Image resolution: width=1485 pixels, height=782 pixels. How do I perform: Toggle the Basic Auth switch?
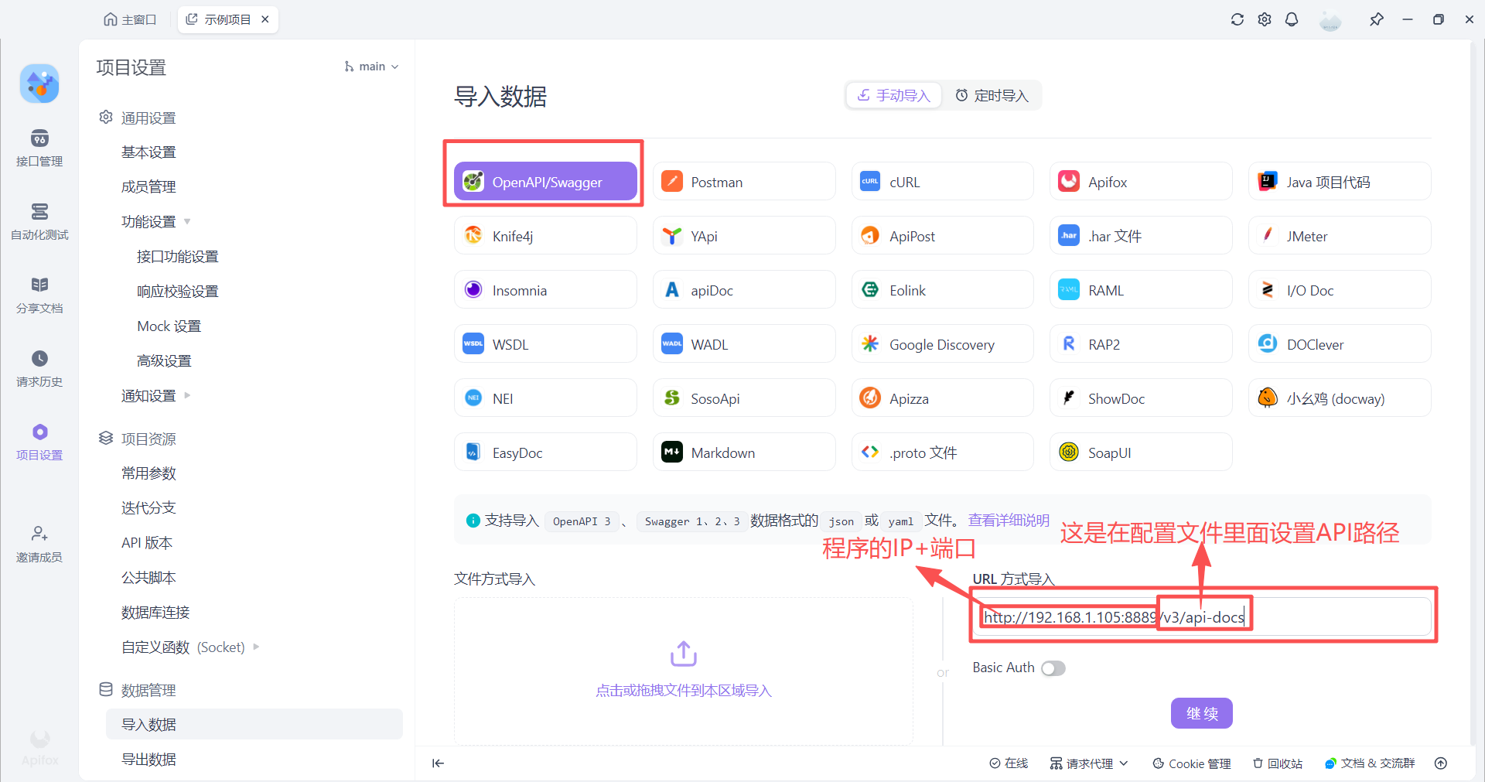1053,668
